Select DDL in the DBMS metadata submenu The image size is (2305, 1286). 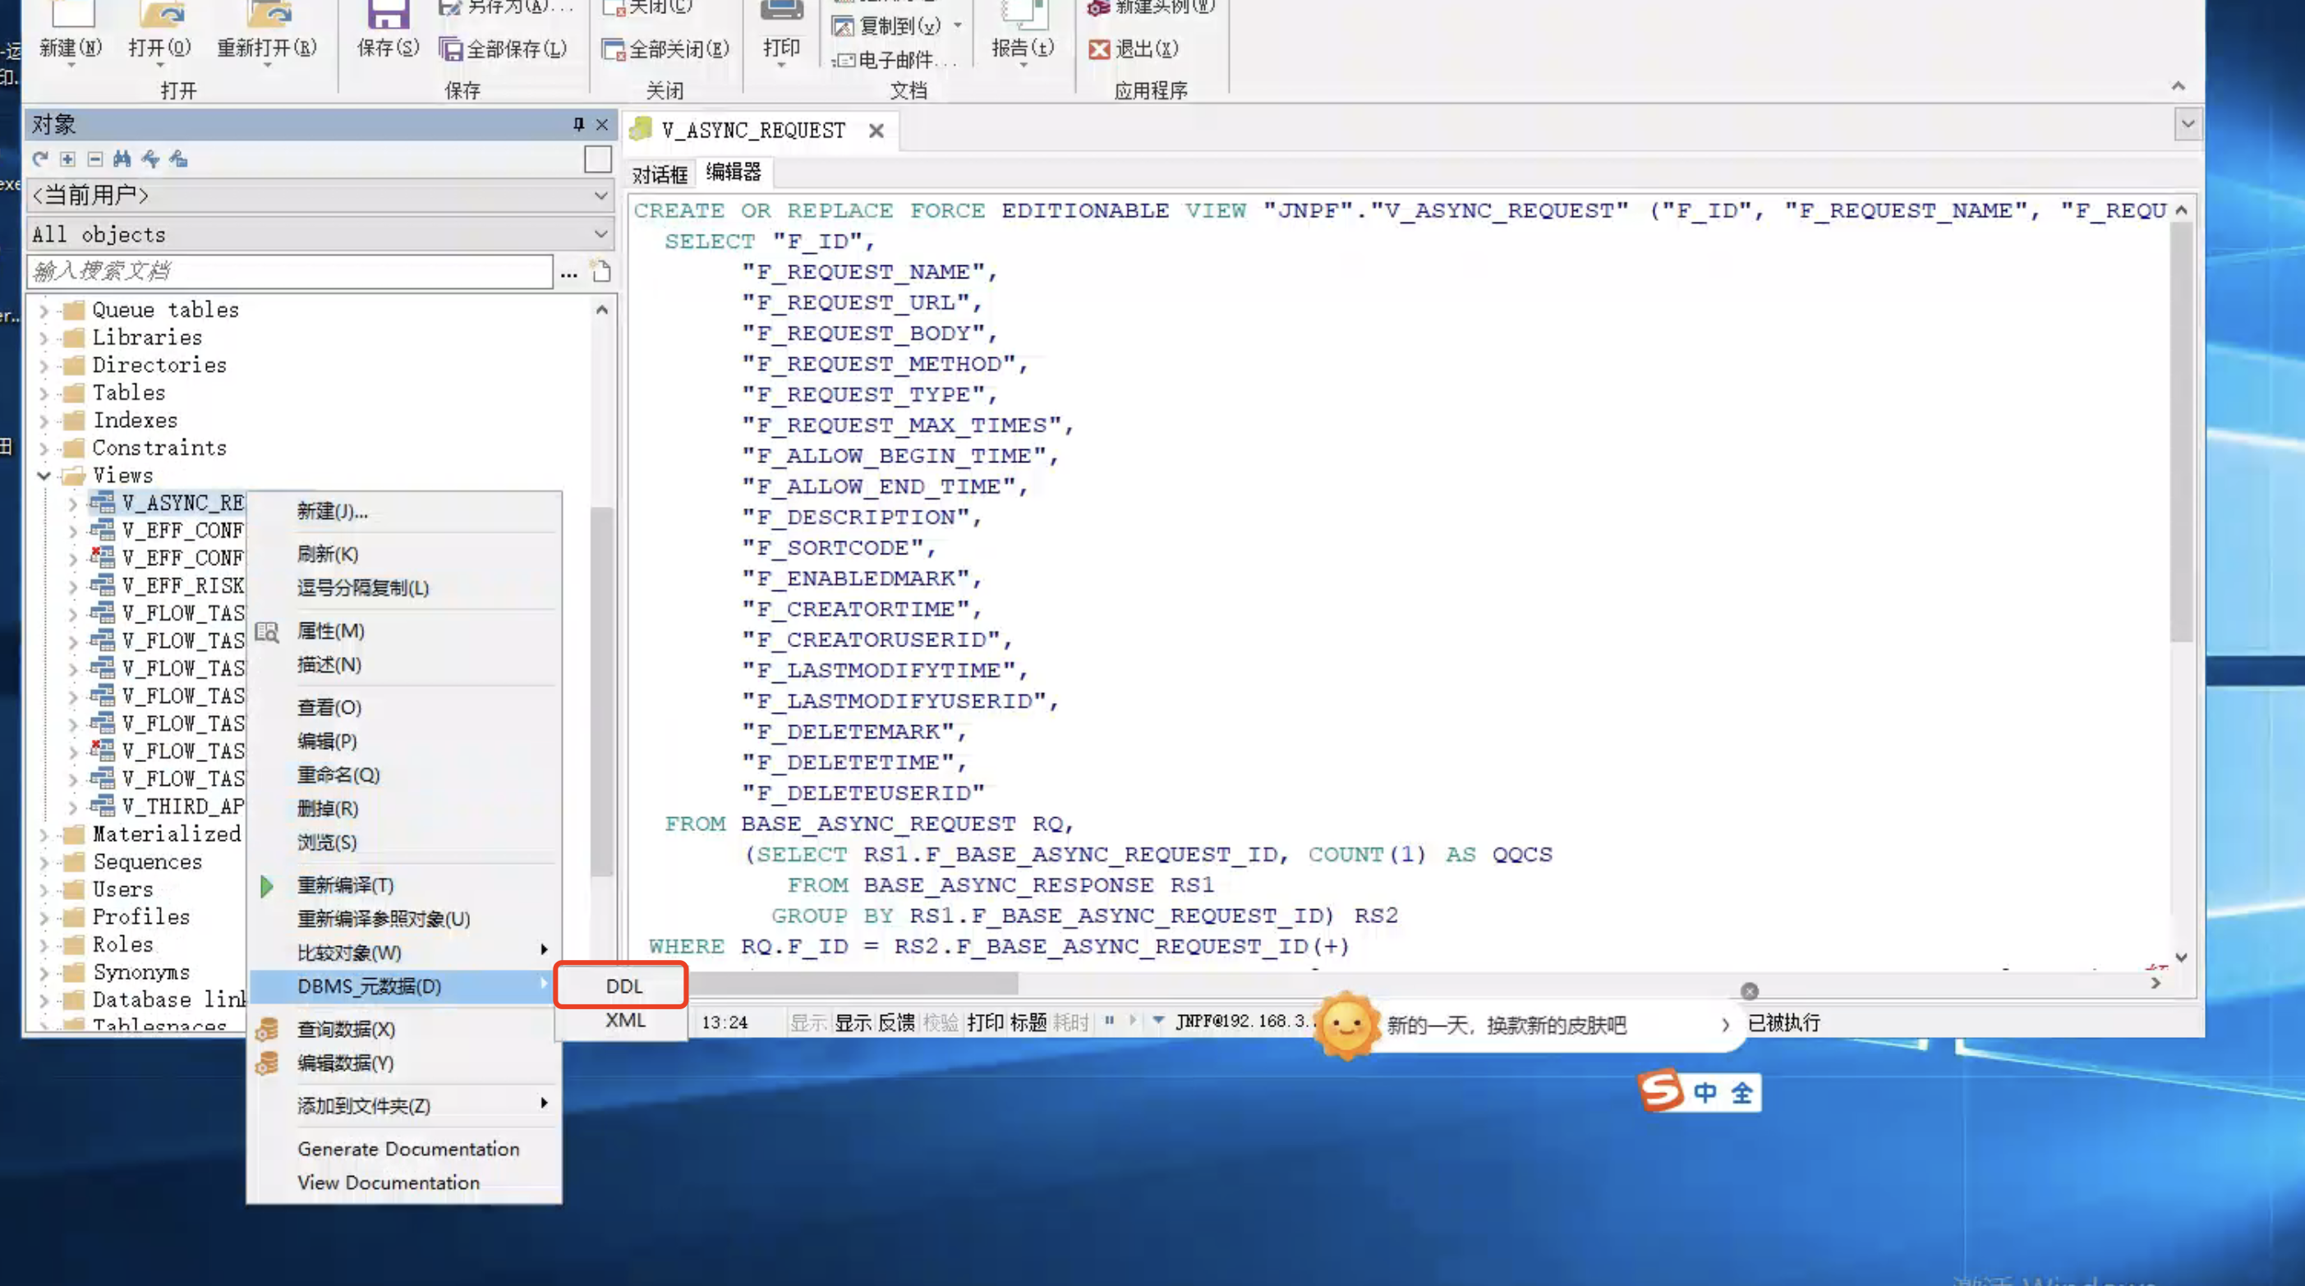(623, 985)
